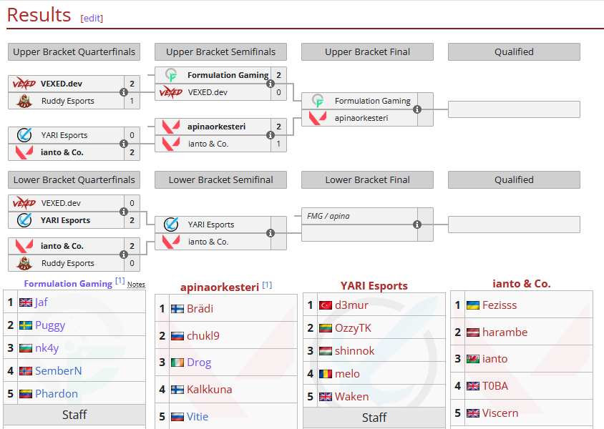The height and width of the screenshot is (429, 604).
Task: Follow reference [1] beside Formulation Gaming header
Action: click(x=120, y=281)
